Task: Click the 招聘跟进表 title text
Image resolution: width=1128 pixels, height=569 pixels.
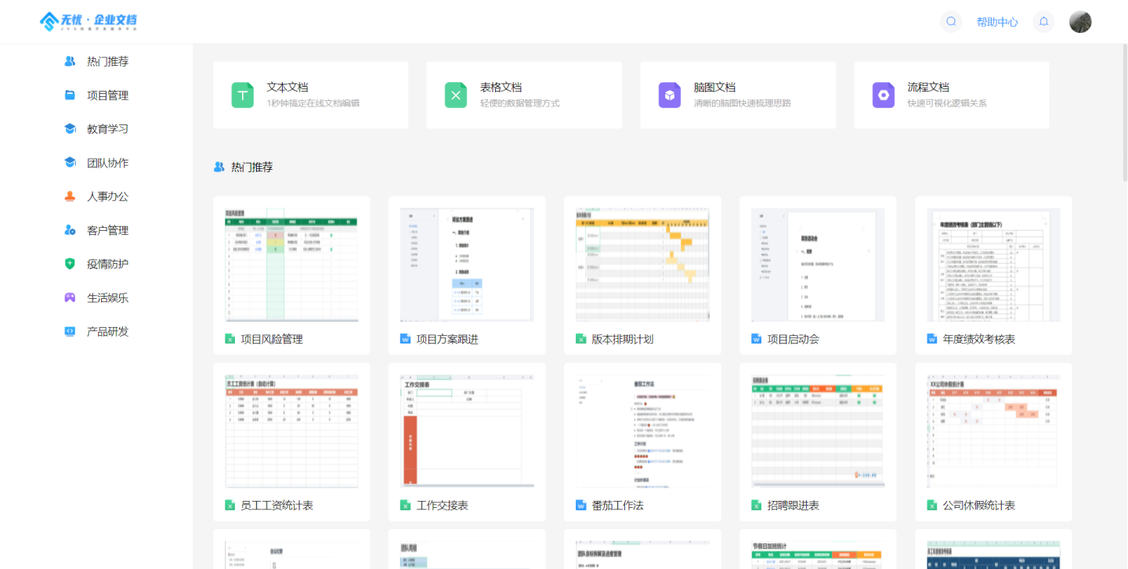Action: (793, 506)
